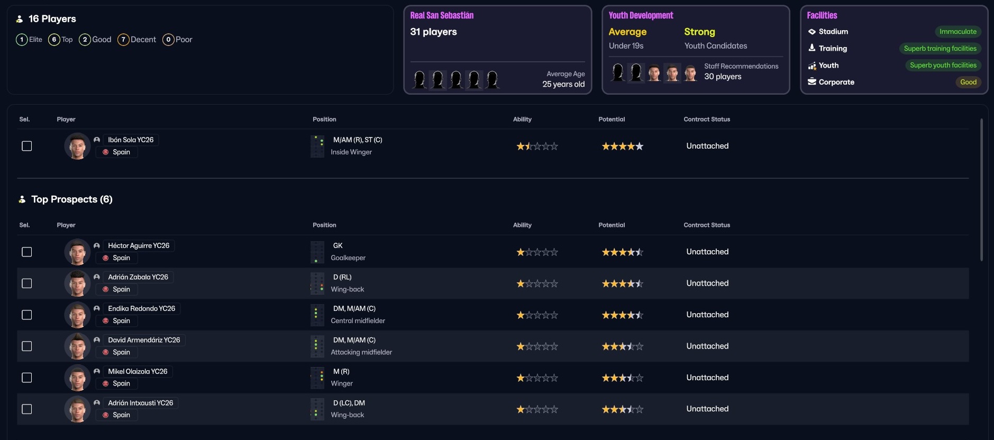Image resolution: width=994 pixels, height=440 pixels.
Task: Click the person icon beside Endika Redondo's name
Action: tap(97, 308)
